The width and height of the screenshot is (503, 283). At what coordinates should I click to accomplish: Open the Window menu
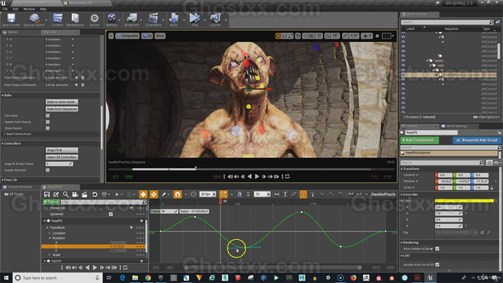pyautogui.click(x=29, y=9)
